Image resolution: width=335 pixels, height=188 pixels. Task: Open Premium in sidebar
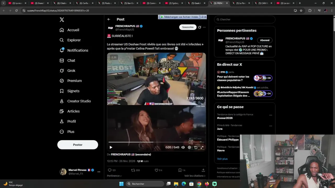point(71,81)
